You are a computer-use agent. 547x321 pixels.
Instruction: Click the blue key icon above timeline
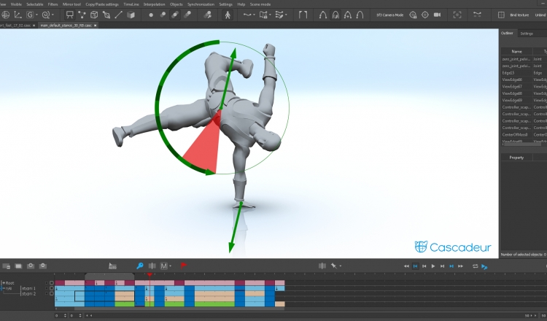[140, 266]
